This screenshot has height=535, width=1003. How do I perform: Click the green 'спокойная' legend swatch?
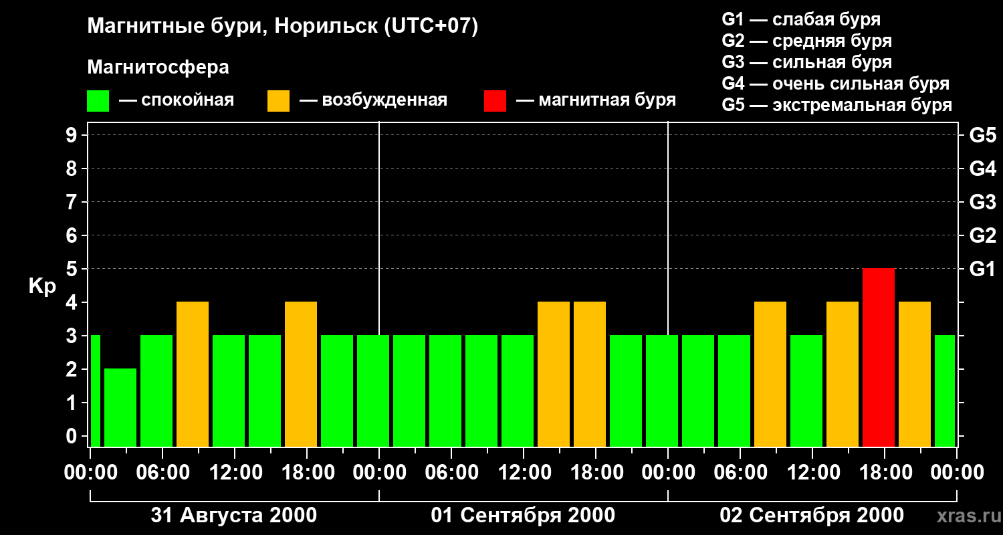[x=98, y=101]
